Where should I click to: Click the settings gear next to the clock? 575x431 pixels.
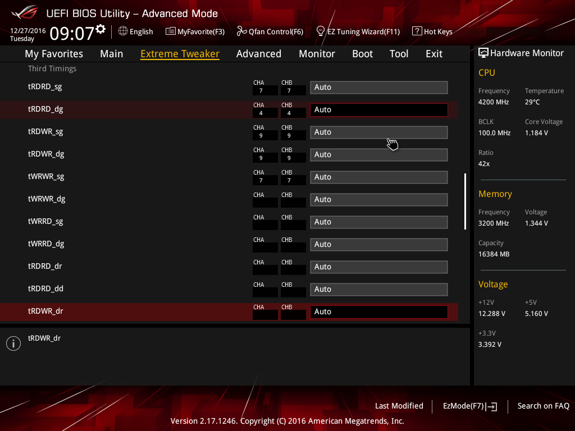(x=101, y=29)
